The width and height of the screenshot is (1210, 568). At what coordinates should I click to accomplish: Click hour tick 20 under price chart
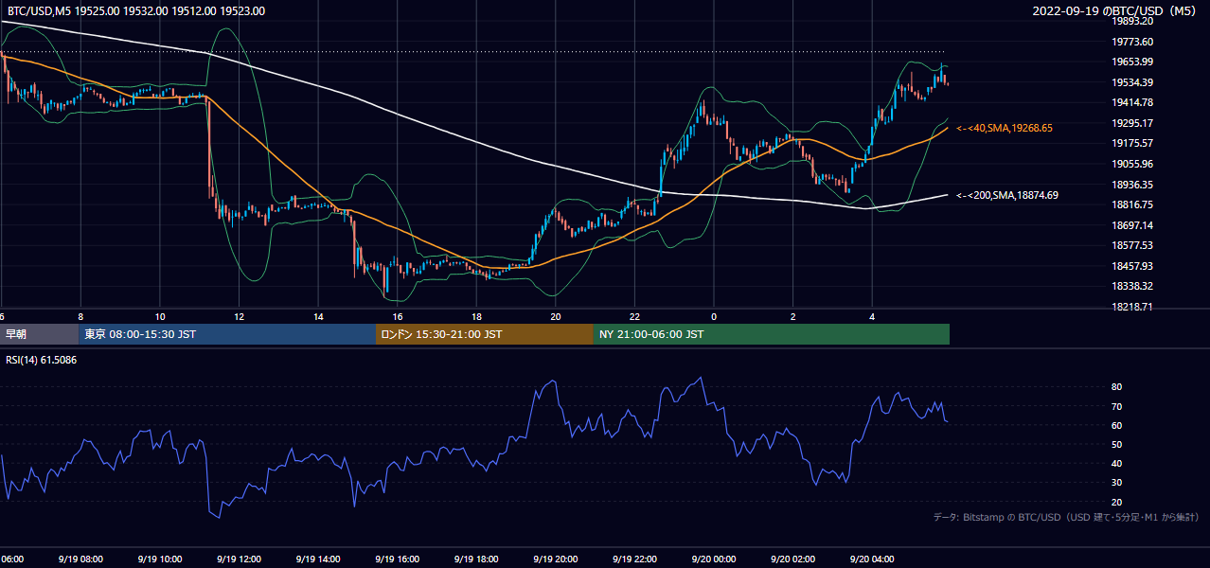click(x=556, y=316)
